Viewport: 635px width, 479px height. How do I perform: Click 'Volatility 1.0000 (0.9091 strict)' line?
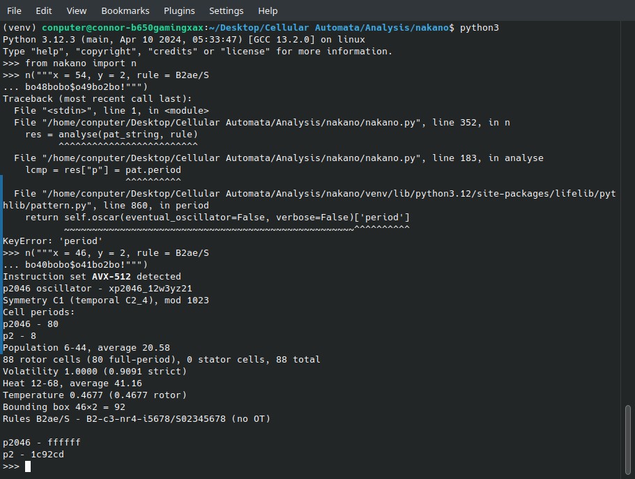tap(95, 372)
